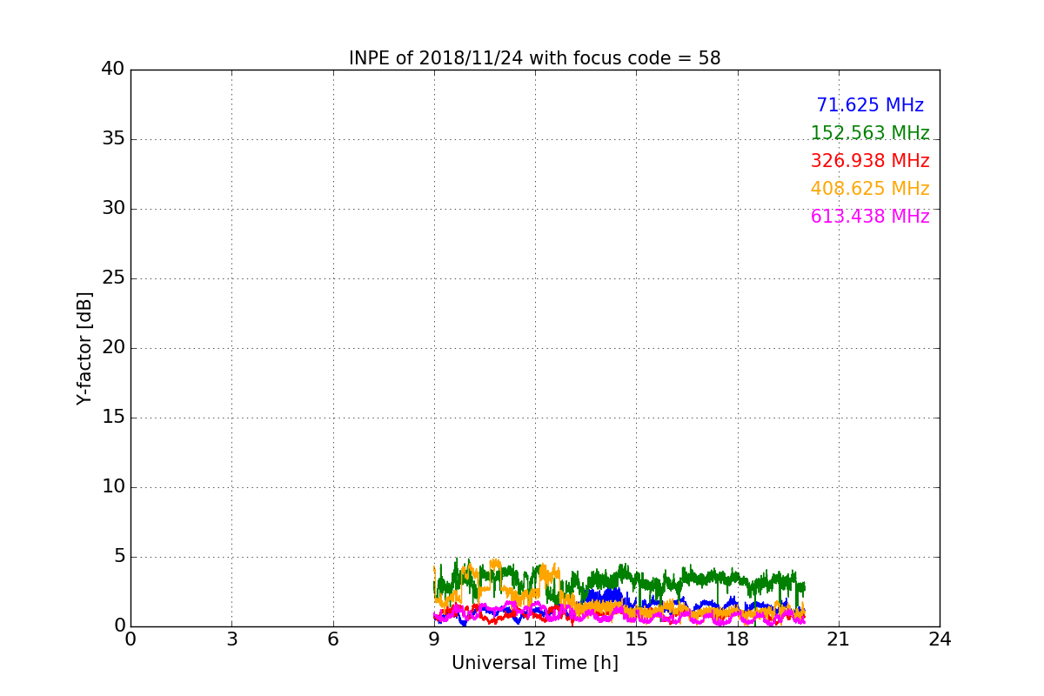Click the y-axis tick label 15
The height and width of the screenshot is (696, 1044).
tap(113, 417)
